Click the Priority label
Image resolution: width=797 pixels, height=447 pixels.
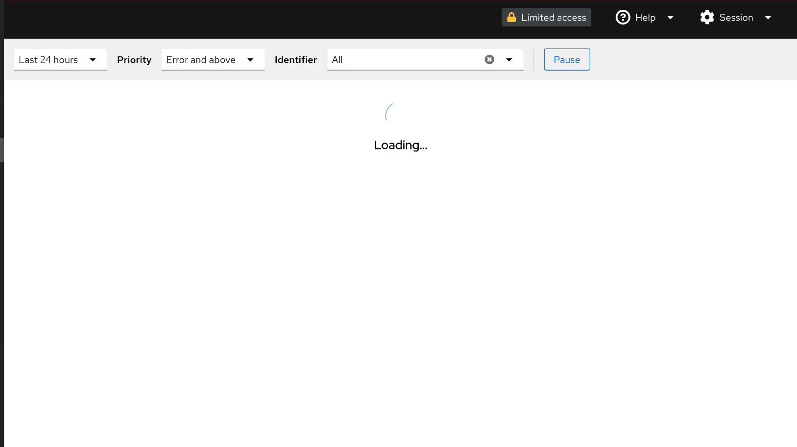(x=134, y=60)
